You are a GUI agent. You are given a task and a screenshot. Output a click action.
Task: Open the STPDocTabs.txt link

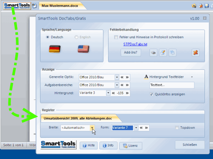135,44
